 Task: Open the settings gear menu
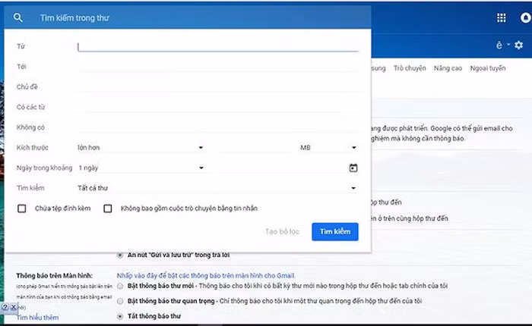(519, 45)
